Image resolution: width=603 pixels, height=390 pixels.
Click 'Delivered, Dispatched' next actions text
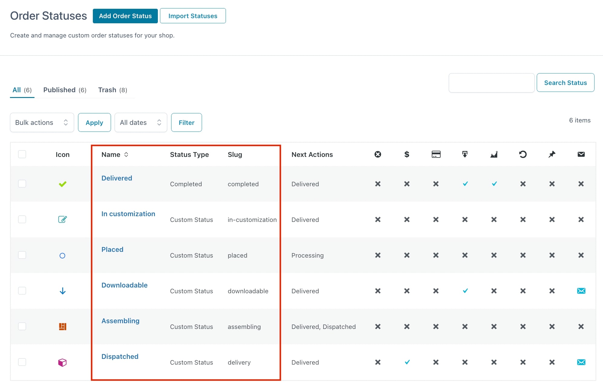[324, 327]
